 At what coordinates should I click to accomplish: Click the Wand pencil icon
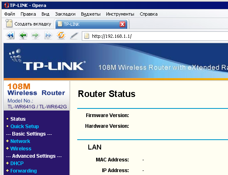pyautogui.click(x=74, y=36)
